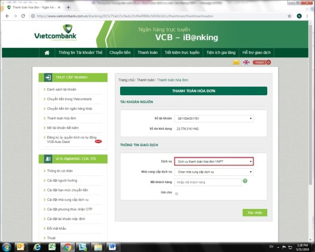Reload the page with refresh icon
315x252 pixels.
pos(23,16)
